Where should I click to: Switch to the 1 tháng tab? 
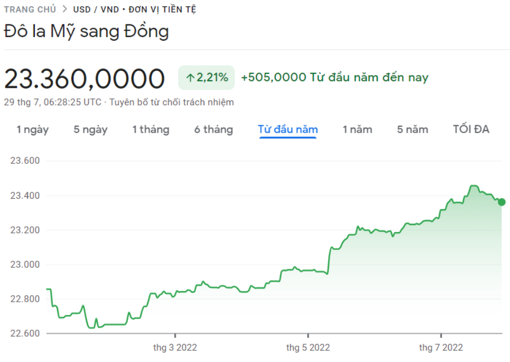click(x=151, y=129)
